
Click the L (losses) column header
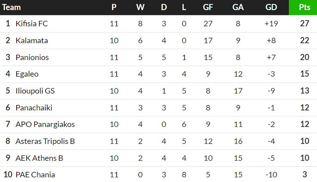tap(184, 7)
